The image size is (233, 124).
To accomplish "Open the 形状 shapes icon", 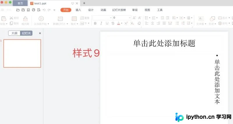I will tap(212, 19).
